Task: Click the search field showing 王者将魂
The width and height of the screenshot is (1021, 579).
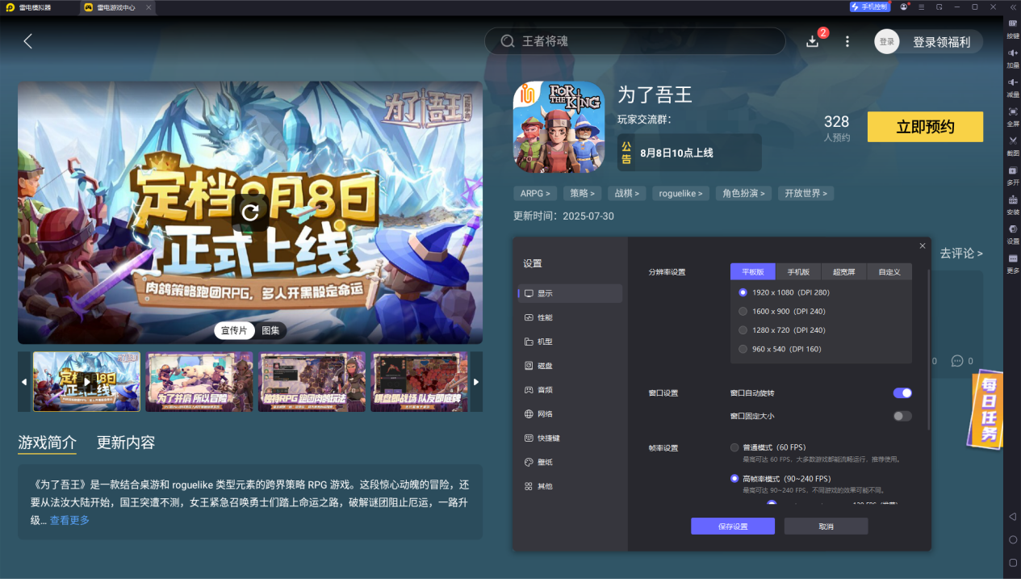Action: coord(634,41)
